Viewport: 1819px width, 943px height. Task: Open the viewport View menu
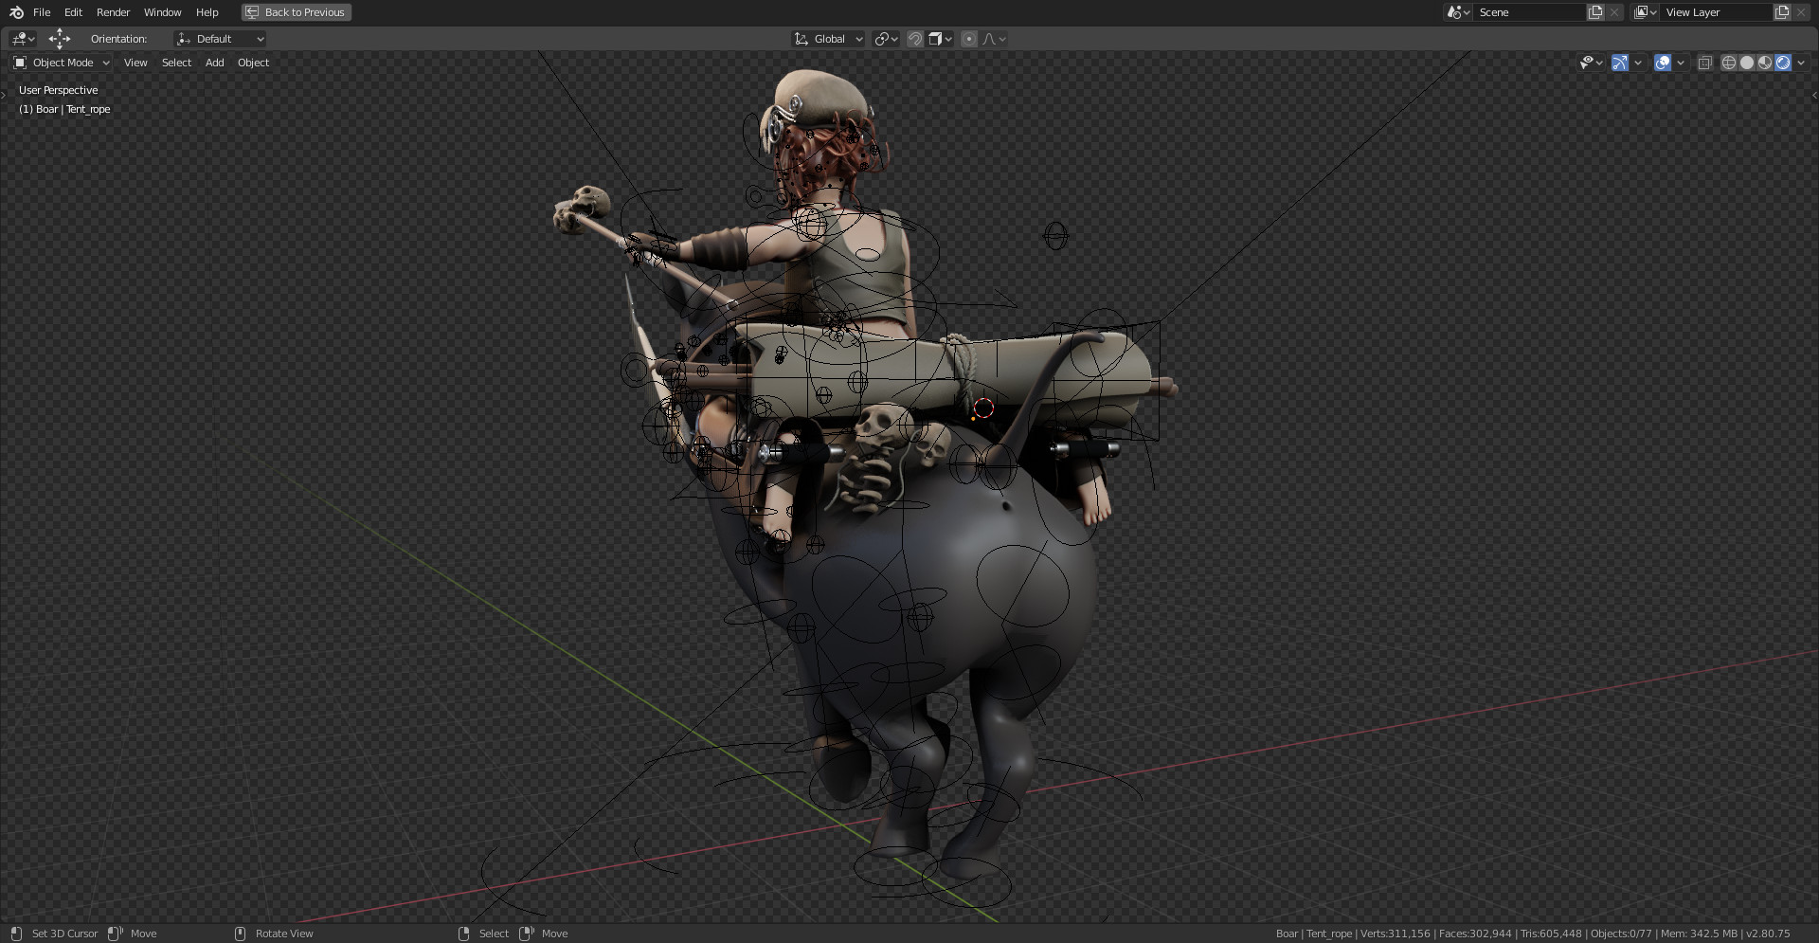[135, 63]
